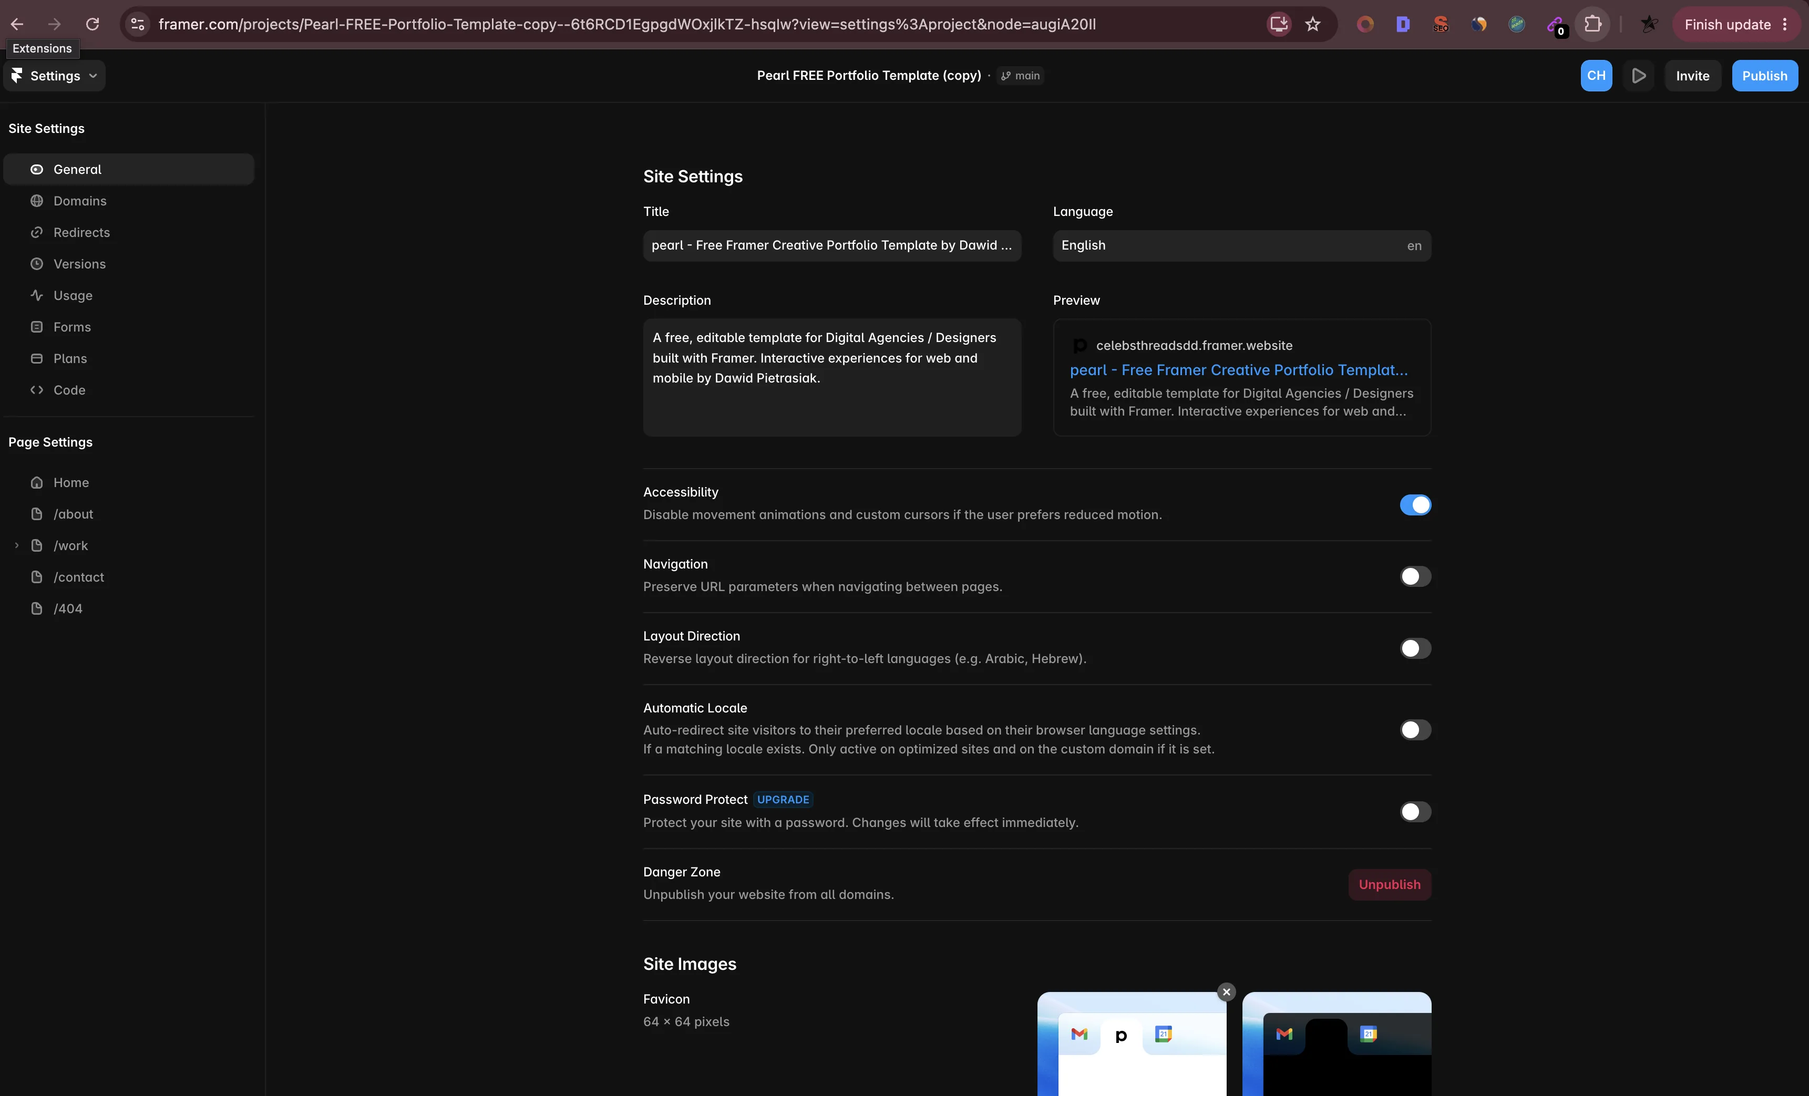
Task: Reload the page
Action: coord(92,24)
